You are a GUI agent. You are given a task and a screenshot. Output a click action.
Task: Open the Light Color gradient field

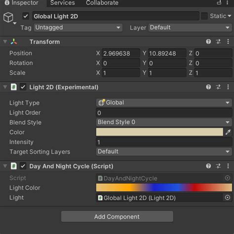[x=164, y=188]
